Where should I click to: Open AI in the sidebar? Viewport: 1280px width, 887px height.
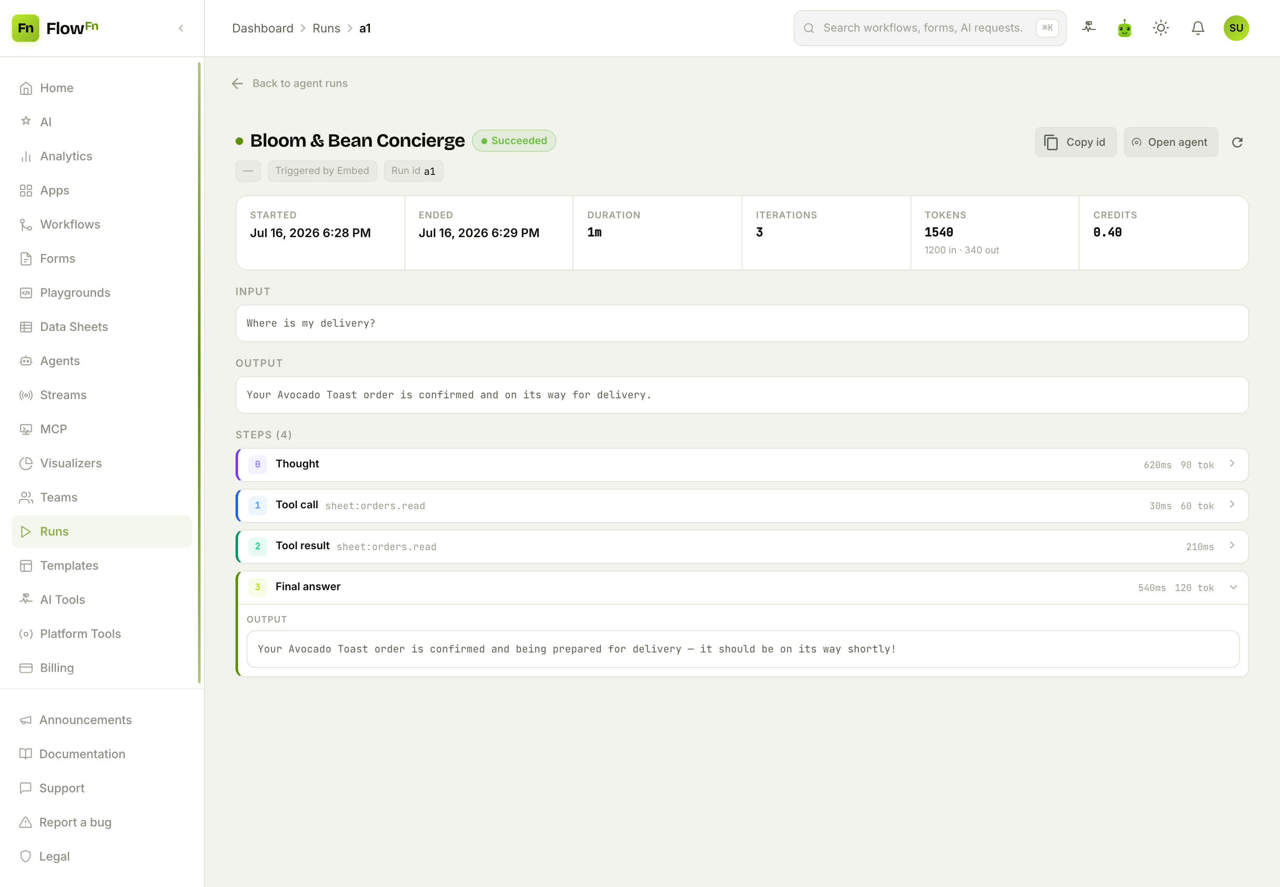[x=102, y=122]
